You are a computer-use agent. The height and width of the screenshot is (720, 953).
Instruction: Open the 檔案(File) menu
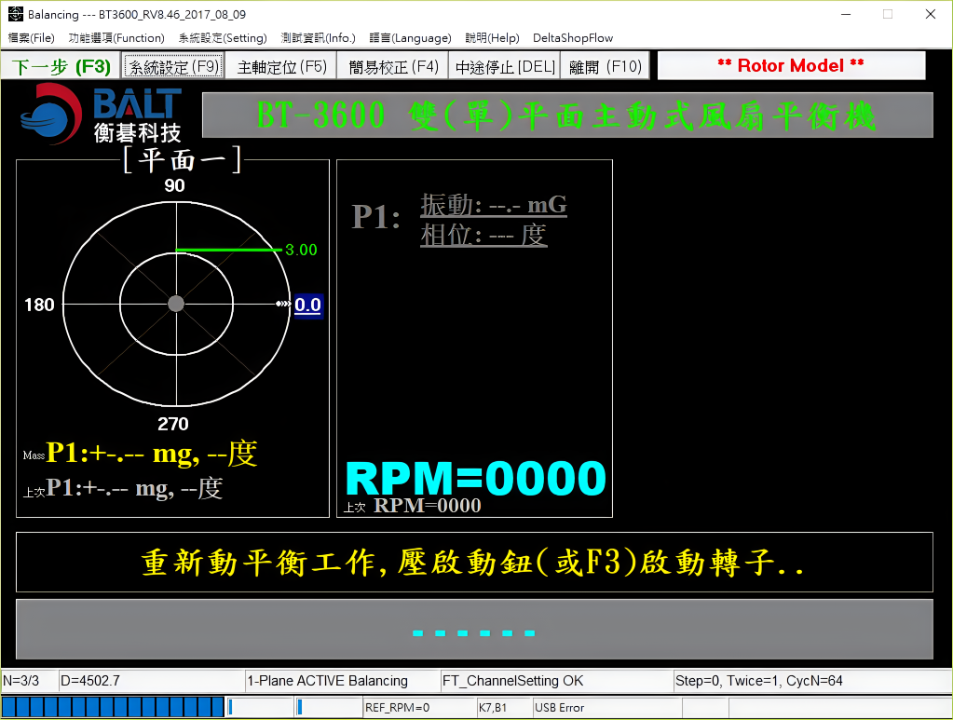32,38
